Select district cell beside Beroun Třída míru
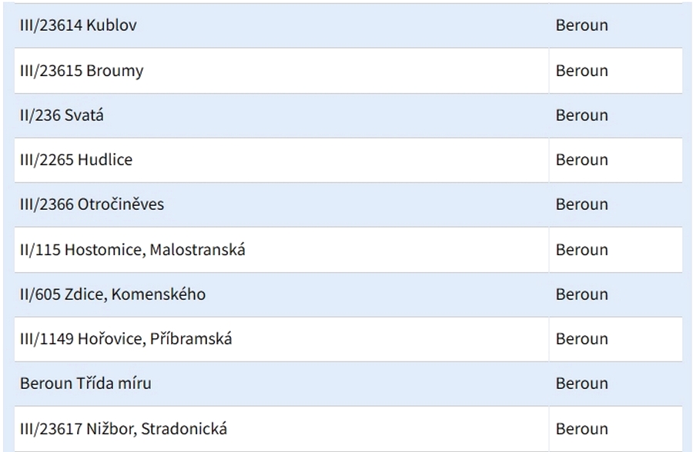The width and height of the screenshot is (693, 452). tap(582, 384)
